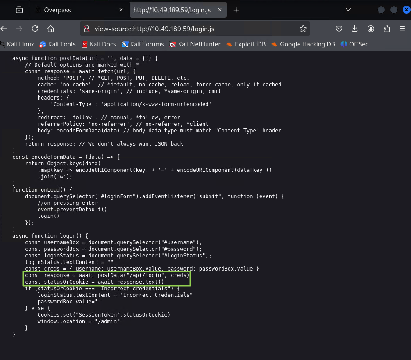This screenshot has height=360, width=411.
Task: Click the Firefox View icon
Action: (x=19, y=10)
